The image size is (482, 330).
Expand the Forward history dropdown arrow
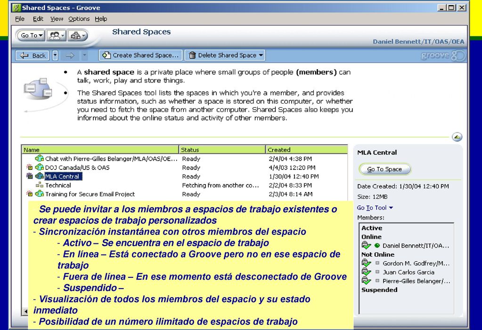pyautogui.click(x=84, y=55)
